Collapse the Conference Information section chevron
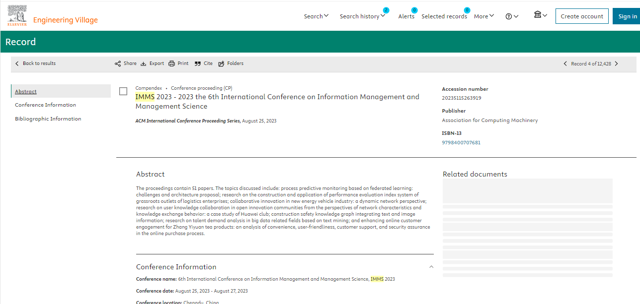 (x=431, y=266)
